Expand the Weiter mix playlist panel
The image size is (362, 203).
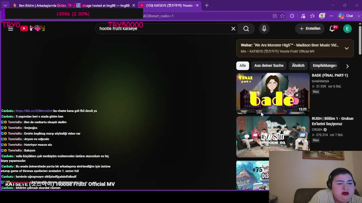pos(346,48)
